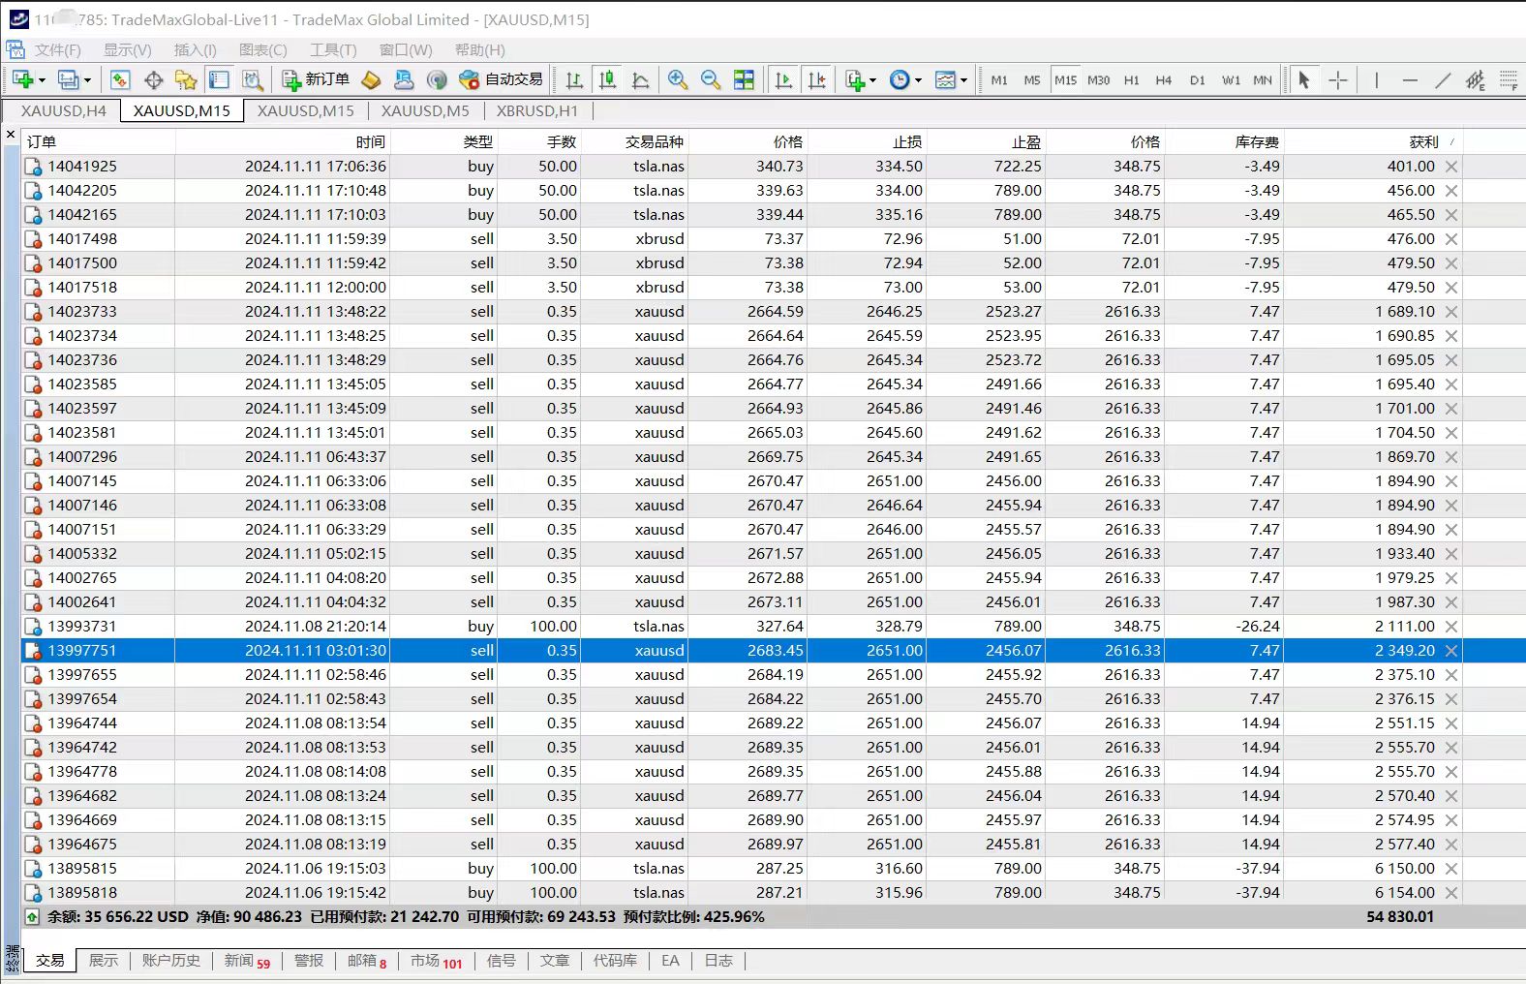The image size is (1526, 984).
Task: Zoom out of the chart
Action: point(711,80)
